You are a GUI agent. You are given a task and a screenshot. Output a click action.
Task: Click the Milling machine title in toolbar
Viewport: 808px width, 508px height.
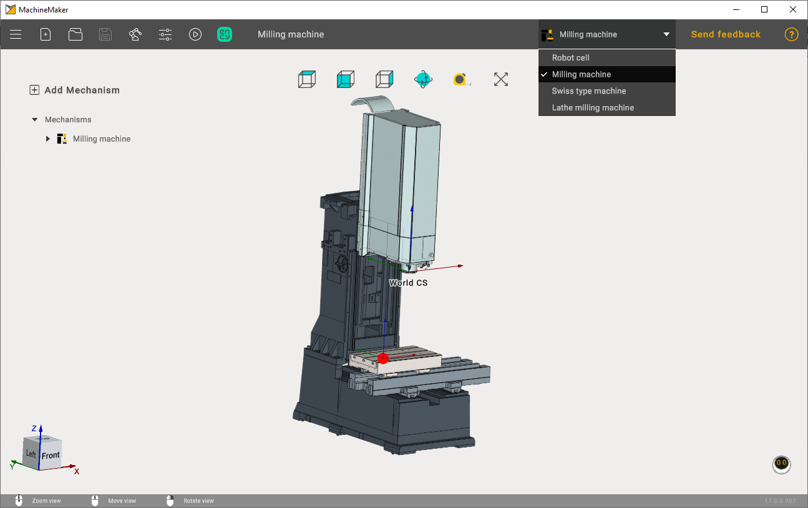point(291,34)
